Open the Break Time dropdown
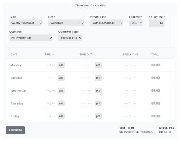Viewport: 181px width, 142px height. 107,23
